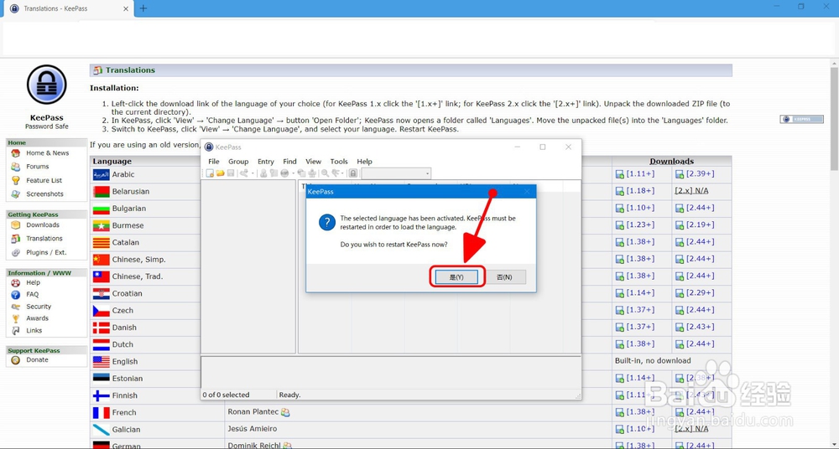Click the Feature List lightbulb icon
Viewport: 839px width, 449px height.
point(15,181)
